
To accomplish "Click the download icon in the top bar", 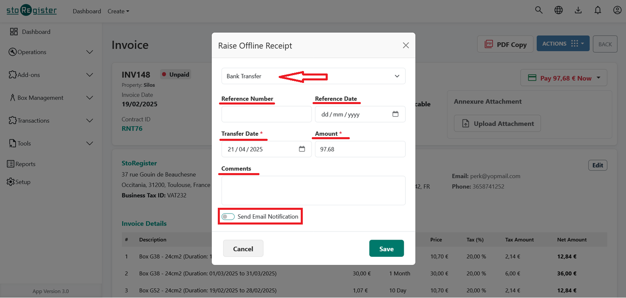I will [578, 10].
